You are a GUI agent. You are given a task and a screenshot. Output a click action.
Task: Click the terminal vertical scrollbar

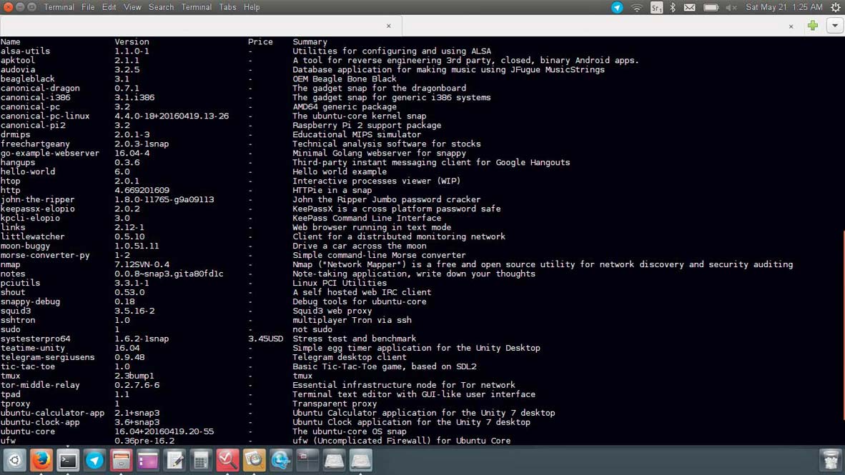pyautogui.click(x=843, y=325)
